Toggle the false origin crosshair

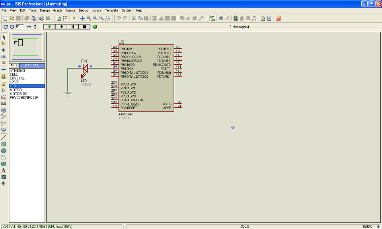point(74,18)
